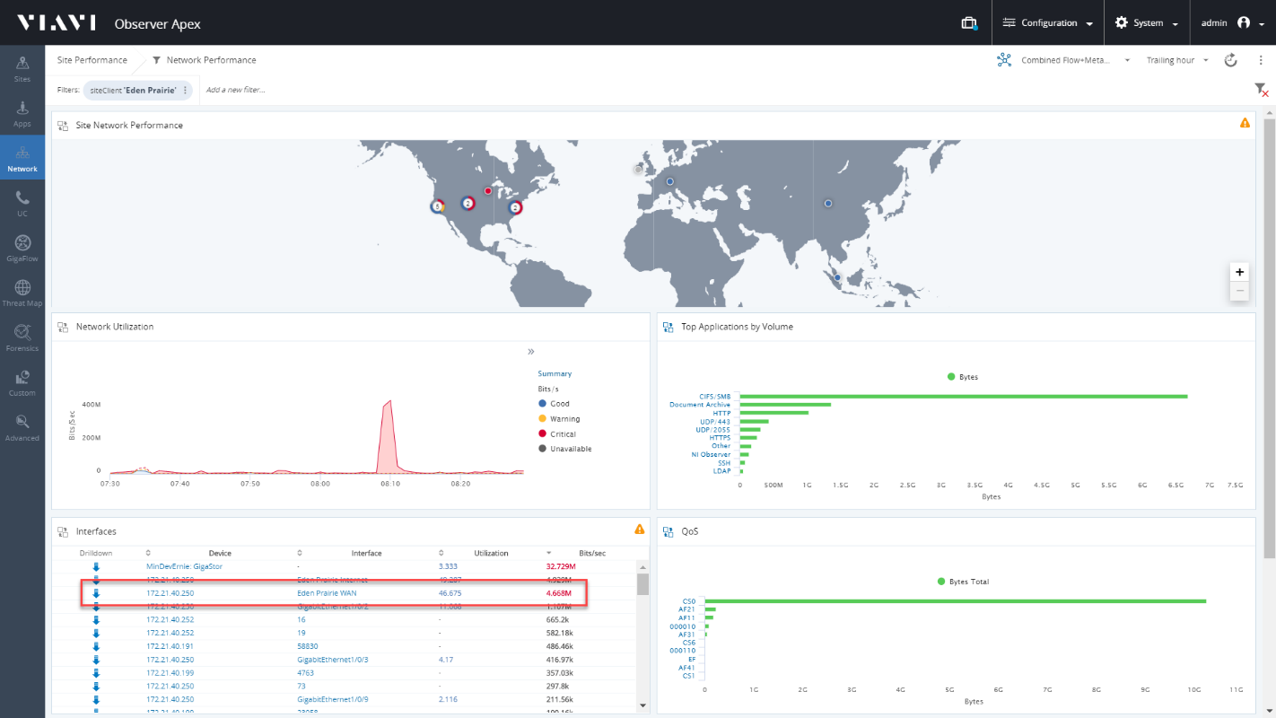Open GigaFlow from the sidebar
The width and height of the screenshot is (1276, 718).
pos(22,247)
